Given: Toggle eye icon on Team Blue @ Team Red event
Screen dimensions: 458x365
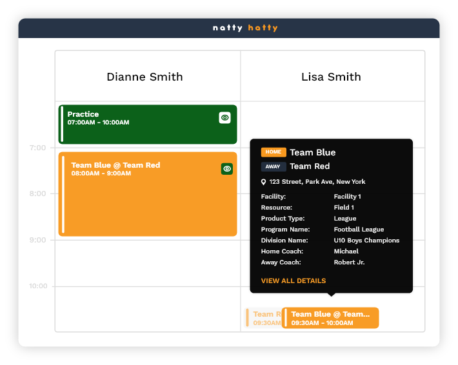Looking at the screenshot, I should coord(227,168).
